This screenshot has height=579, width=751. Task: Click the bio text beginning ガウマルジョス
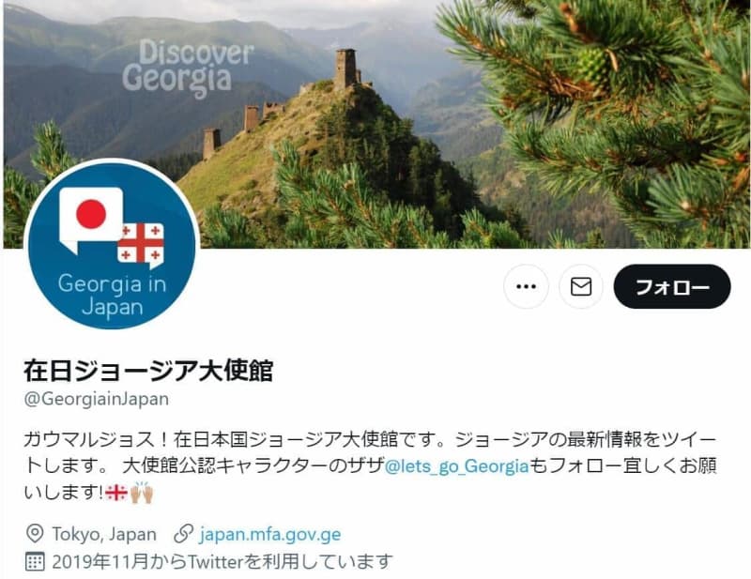[370, 465]
